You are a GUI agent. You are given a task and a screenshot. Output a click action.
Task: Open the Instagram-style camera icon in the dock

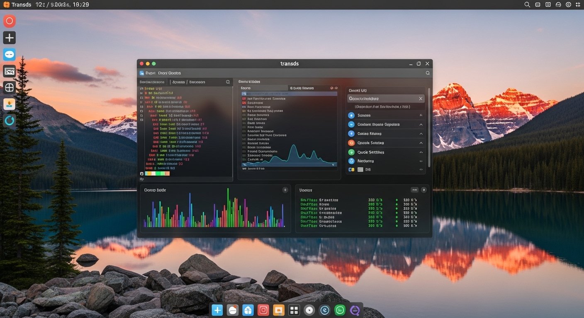(264, 310)
